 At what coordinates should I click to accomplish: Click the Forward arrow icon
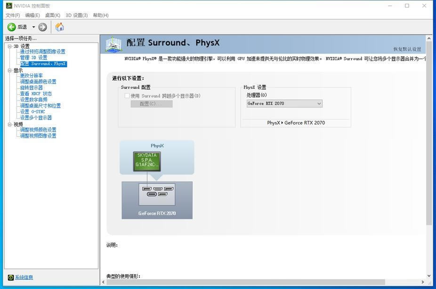(x=42, y=27)
